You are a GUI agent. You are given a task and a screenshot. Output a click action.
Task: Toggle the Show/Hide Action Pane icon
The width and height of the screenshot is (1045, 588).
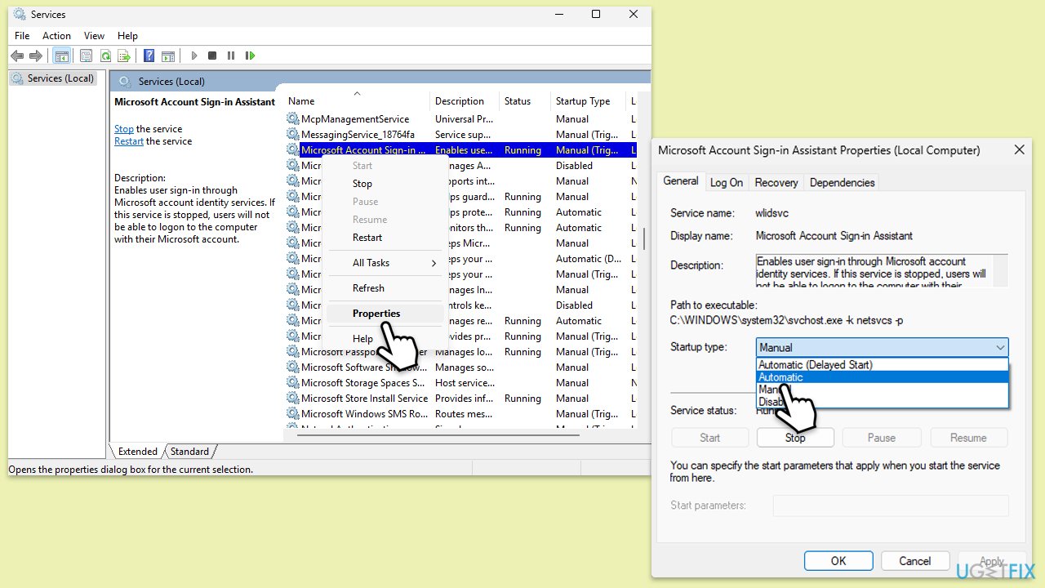168,55
